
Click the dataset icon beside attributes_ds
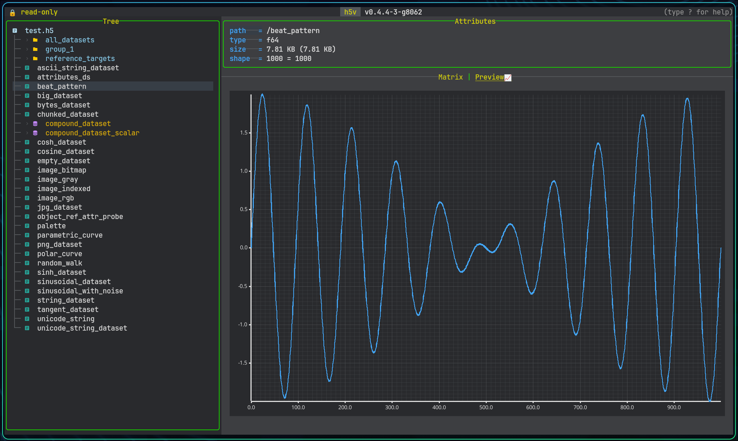pyautogui.click(x=27, y=77)
